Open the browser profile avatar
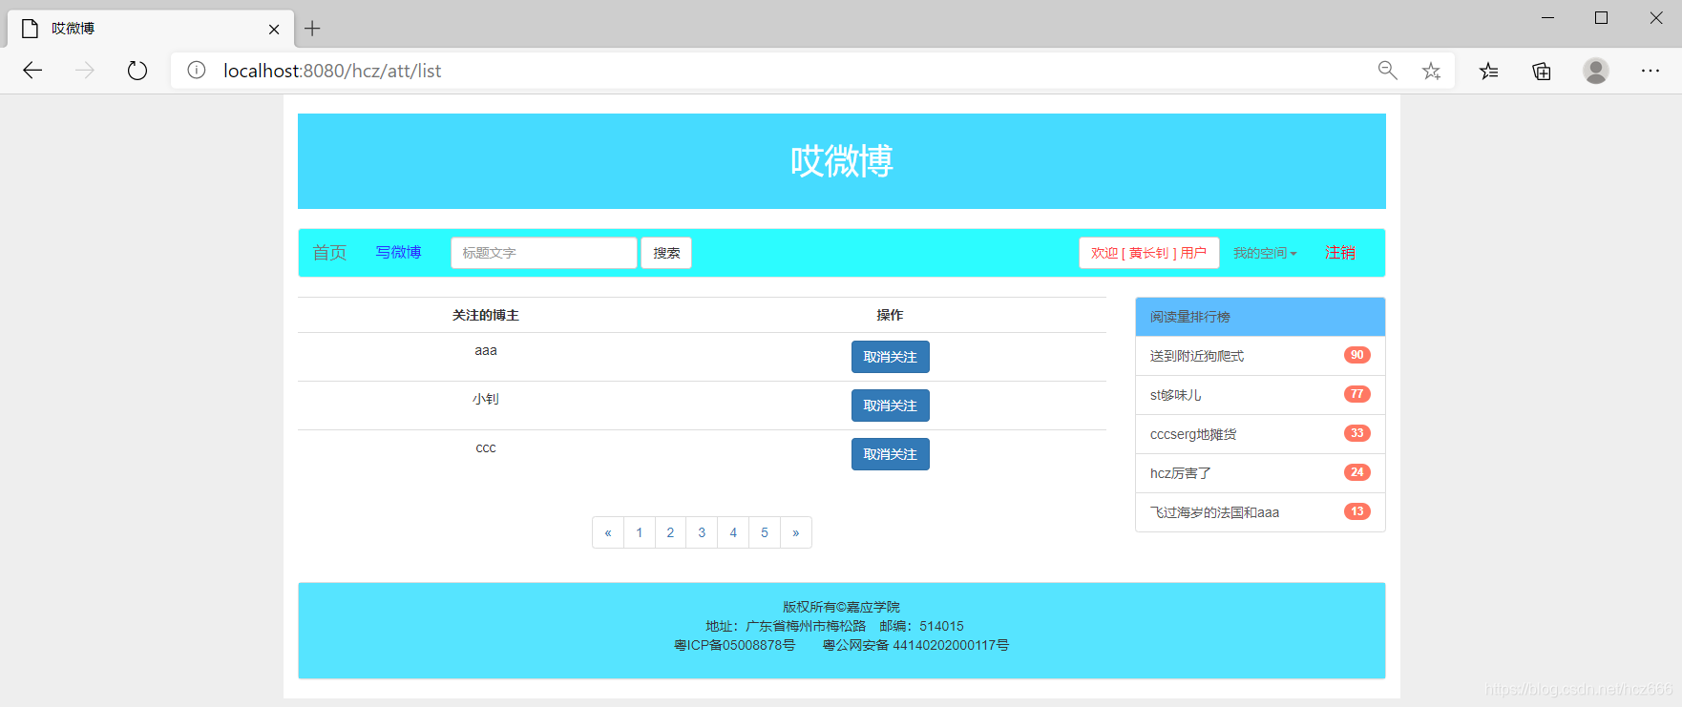The height and width of the screenshot is (707, 1682). click(x=1596, y=71)
